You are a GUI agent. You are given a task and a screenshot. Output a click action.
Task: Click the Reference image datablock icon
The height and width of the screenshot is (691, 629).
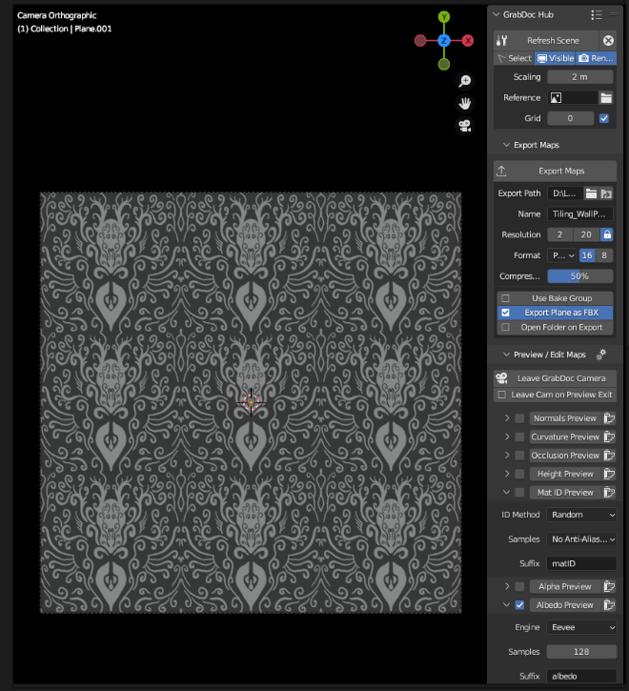556,98
